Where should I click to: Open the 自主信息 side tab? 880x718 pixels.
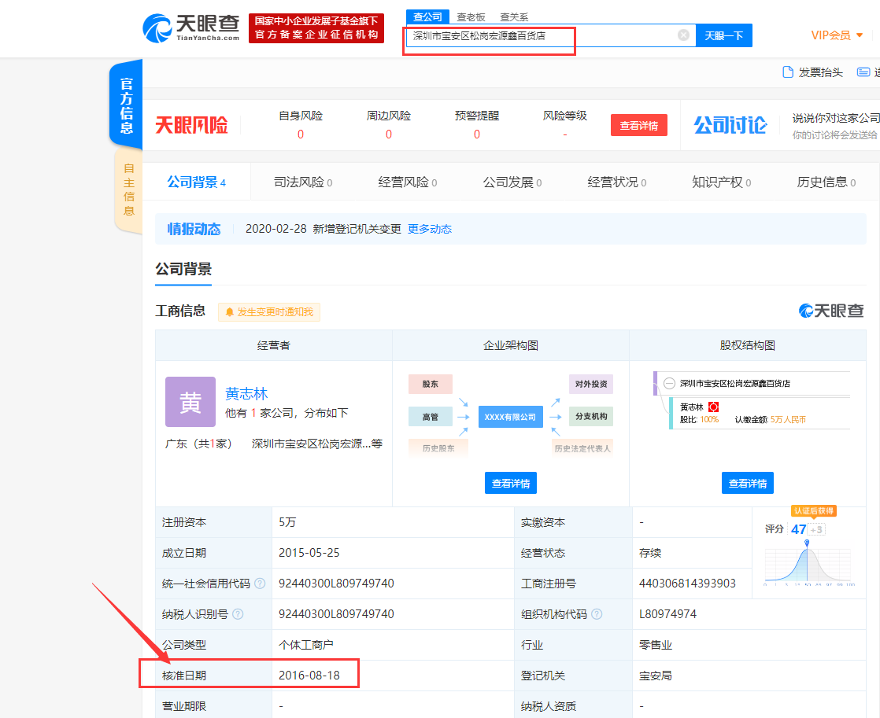point(129,190)
